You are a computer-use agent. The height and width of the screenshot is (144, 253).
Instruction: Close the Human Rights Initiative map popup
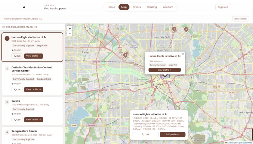(183, 54)
